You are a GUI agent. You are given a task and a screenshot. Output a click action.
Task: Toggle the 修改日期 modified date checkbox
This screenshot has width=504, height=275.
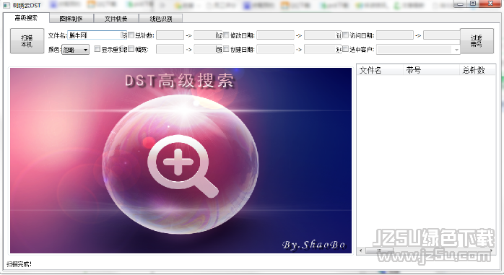point(226,35)
